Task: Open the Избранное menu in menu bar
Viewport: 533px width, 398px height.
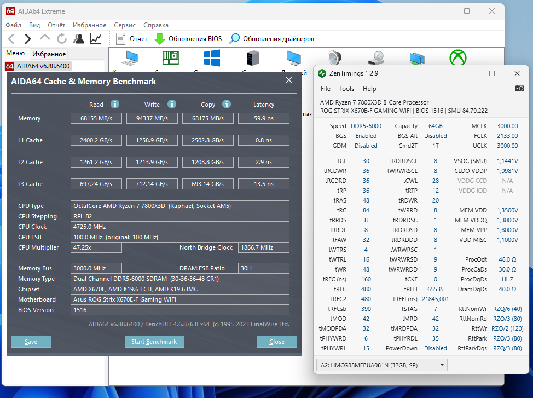Action: pyautogui.click(x=89, y=25)
